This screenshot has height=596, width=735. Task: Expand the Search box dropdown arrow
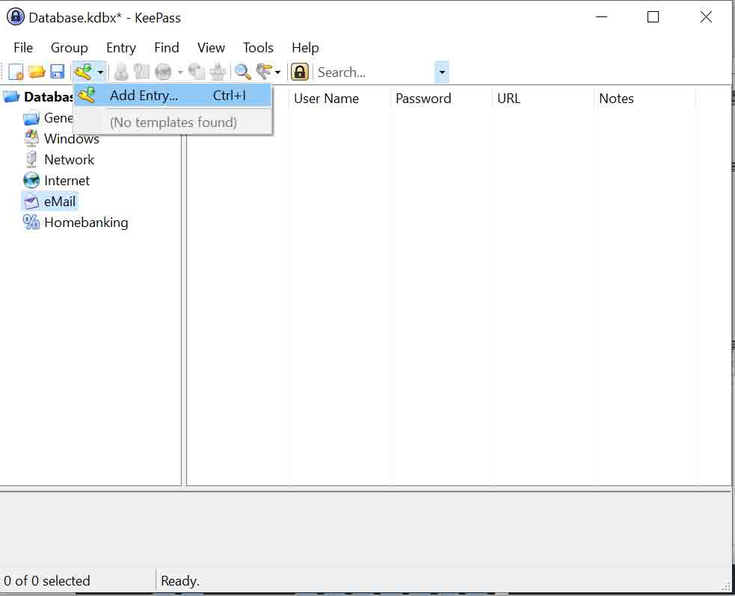pyautogui.click(x=442, y=72)
